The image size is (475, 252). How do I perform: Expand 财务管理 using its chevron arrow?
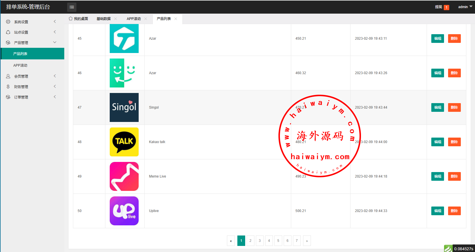[55, 86]
